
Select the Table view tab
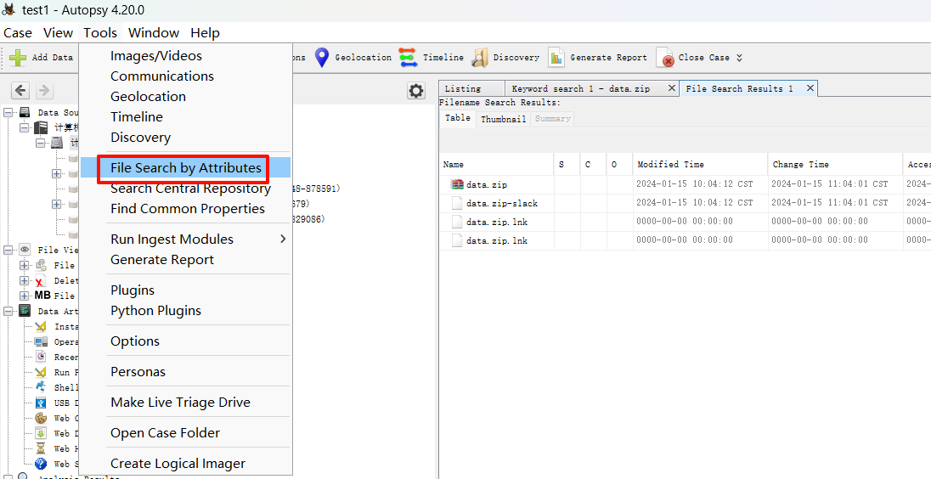[458, 118]
